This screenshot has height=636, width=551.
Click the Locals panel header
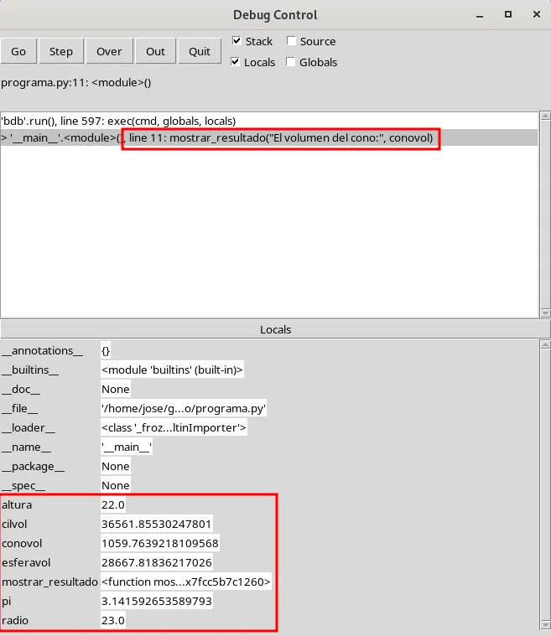(275, 330)
